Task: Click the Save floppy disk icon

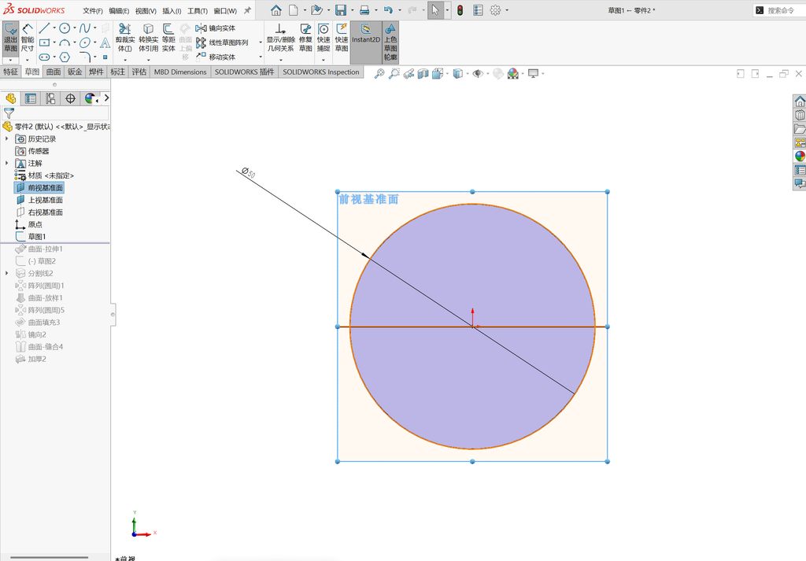Action: [x=340, y=10]
